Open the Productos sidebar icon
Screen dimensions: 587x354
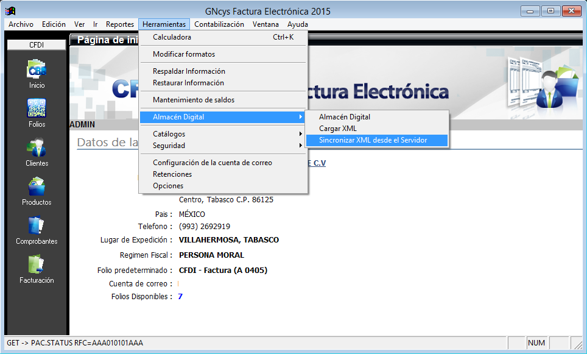tap(37, 191)
